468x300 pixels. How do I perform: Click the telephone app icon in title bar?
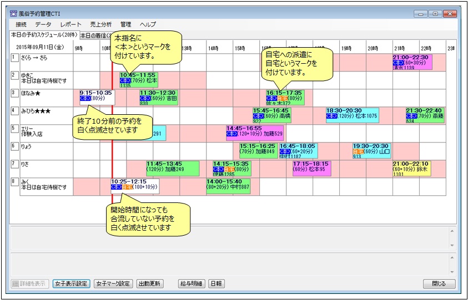14,14
